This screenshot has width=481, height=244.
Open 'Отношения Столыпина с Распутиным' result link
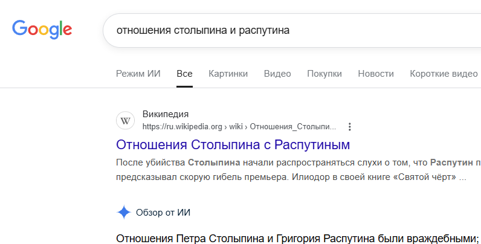tap(233, 145)
